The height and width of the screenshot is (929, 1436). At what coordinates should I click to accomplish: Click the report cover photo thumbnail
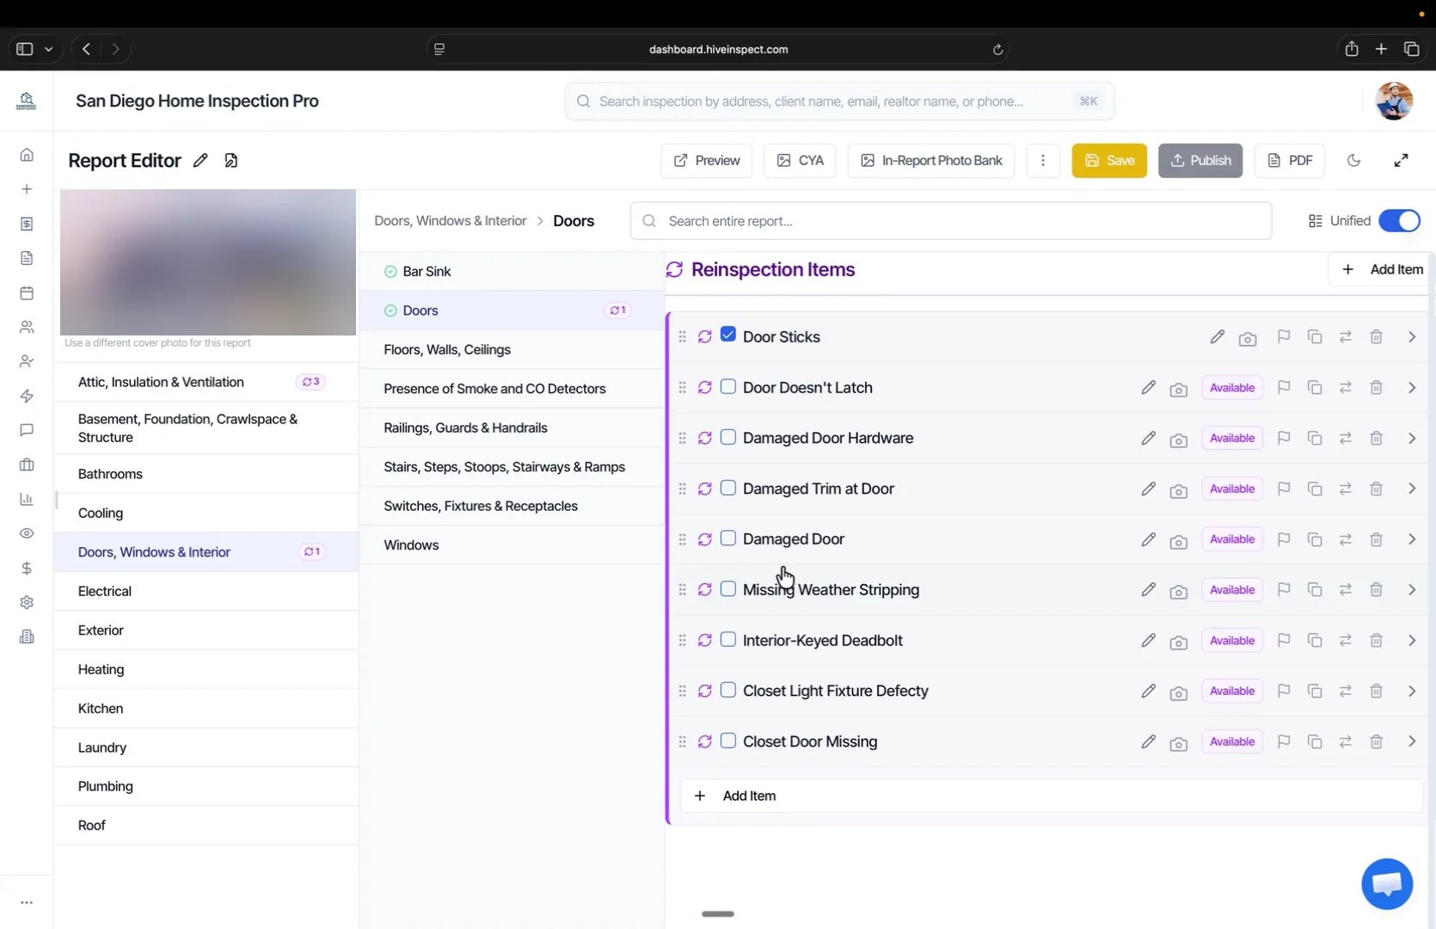pos(208,262)
